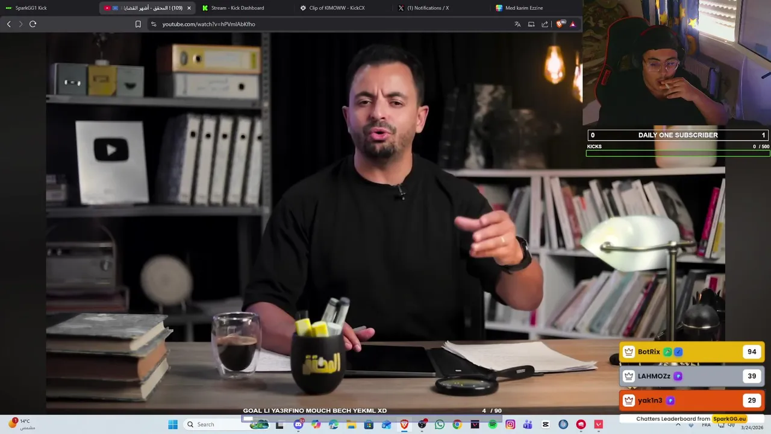The image size is (771, 434).
Task: Click the translate page icon in address bar
Action: [x=517, y=24]
